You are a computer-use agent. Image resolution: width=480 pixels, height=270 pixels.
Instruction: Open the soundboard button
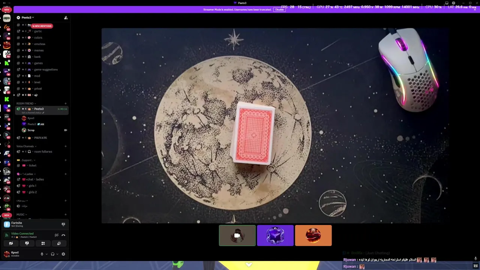click(x=59, y=243)
